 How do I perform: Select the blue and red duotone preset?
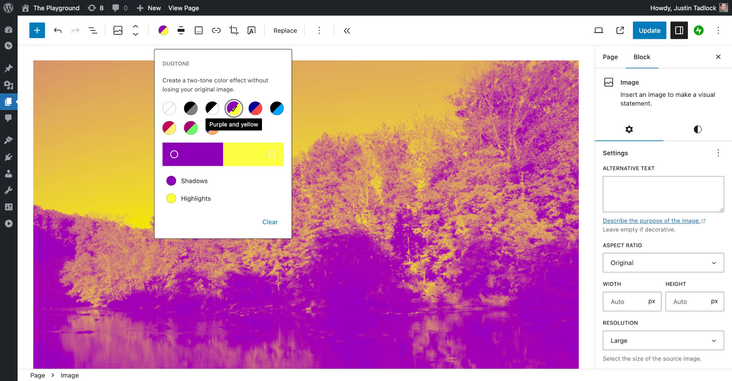(x=255, y=108)
